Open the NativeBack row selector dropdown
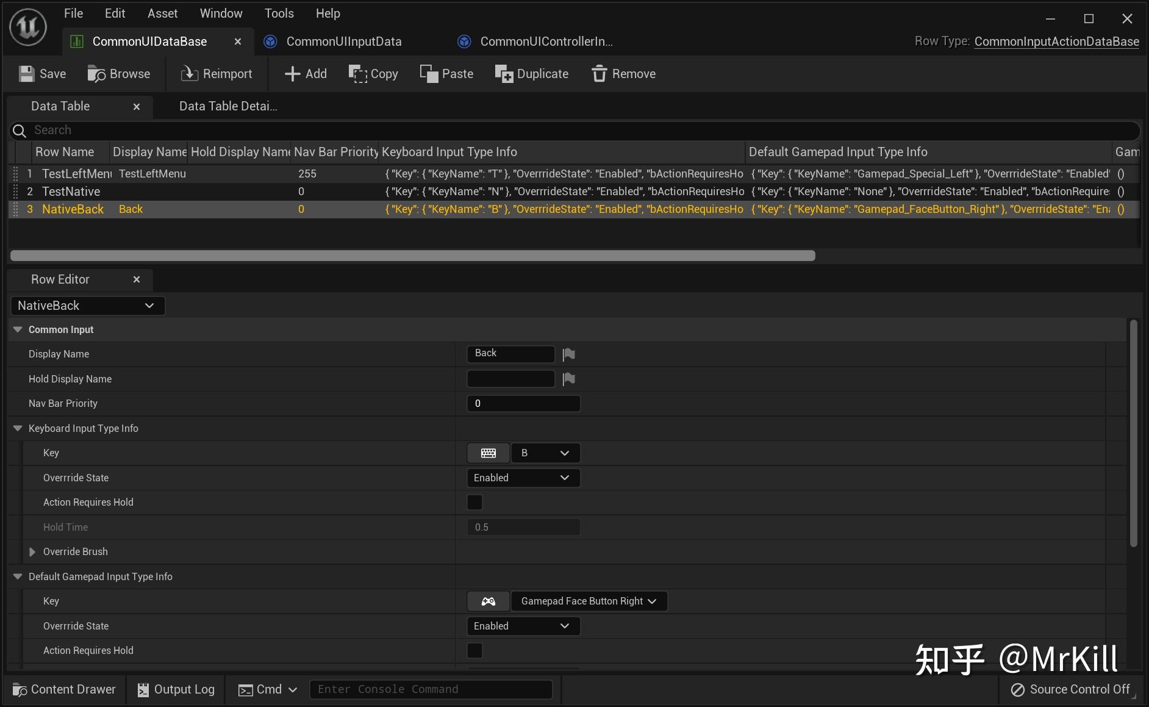The width and height of the screenshot is (1149, 707). (x=87, y=306)
